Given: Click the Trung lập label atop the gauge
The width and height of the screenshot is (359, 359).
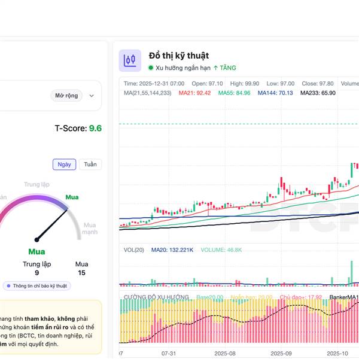Looking at the screenshot, I should coord(36,184).
